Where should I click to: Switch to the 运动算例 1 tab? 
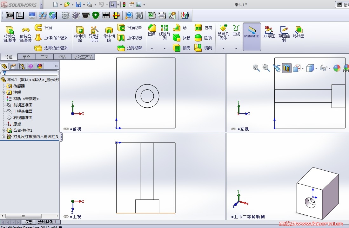point(47,222)
